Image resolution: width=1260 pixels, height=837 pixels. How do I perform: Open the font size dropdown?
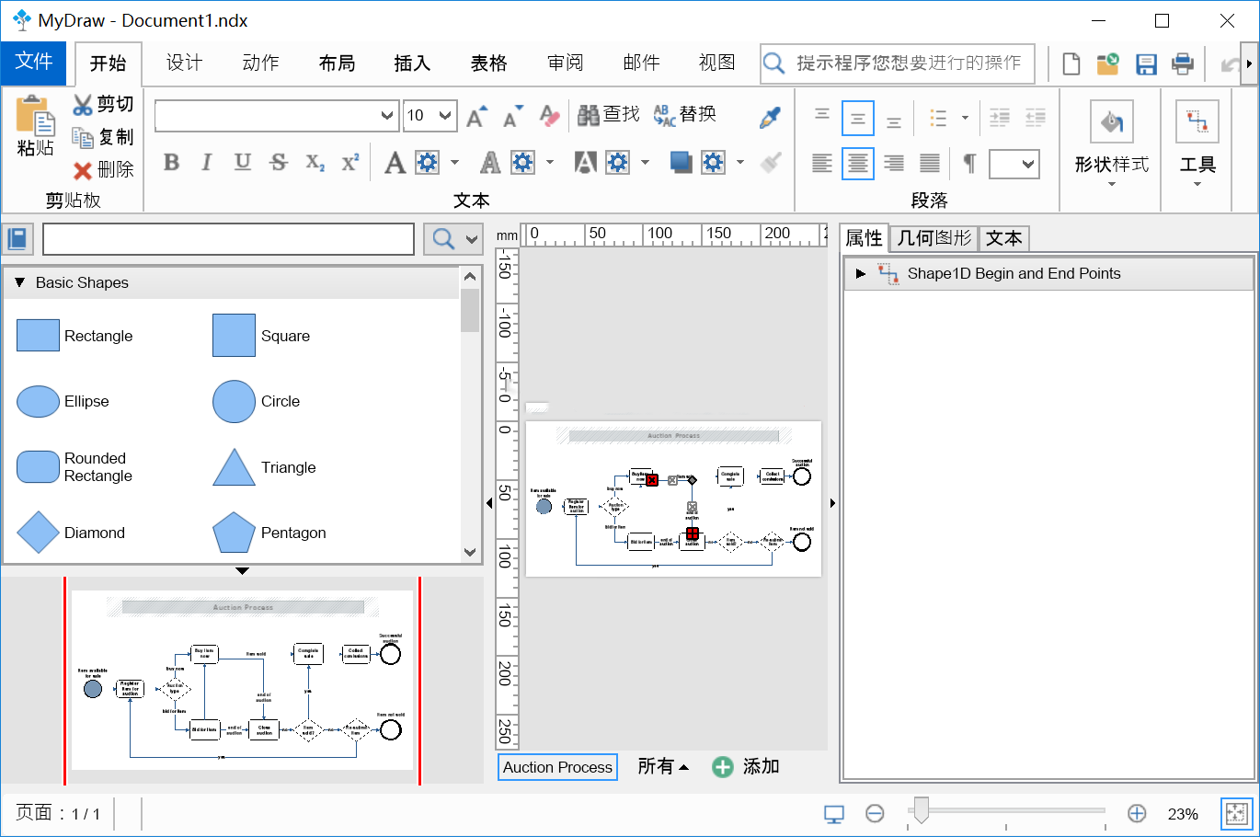[445, 116]
